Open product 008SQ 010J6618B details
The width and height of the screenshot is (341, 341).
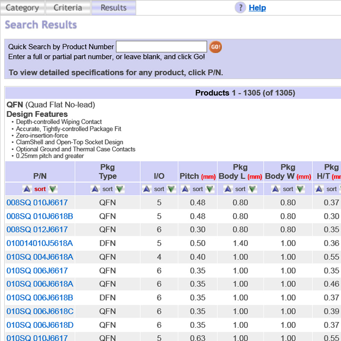tap(40, 216)
